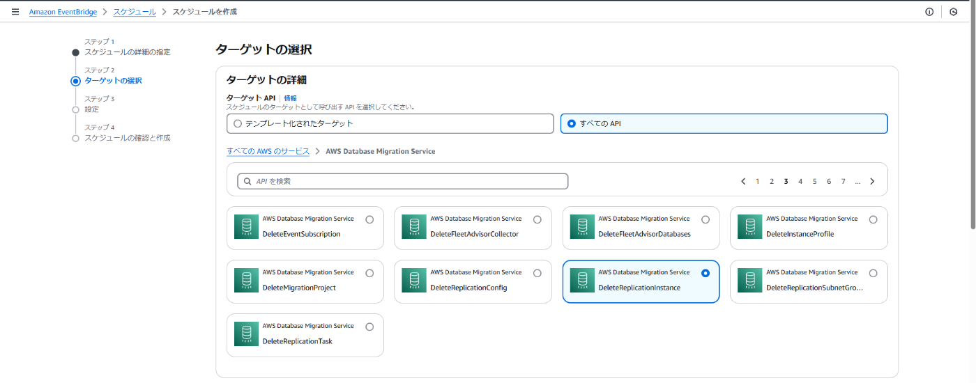This screenshot has width=976, height=383.
Task: Select DeleteInstanceProfile radio button
Action: [x=874, y=219]
